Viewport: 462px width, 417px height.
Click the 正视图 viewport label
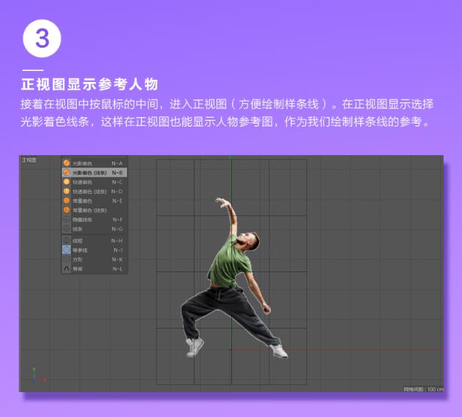point(29,160)
